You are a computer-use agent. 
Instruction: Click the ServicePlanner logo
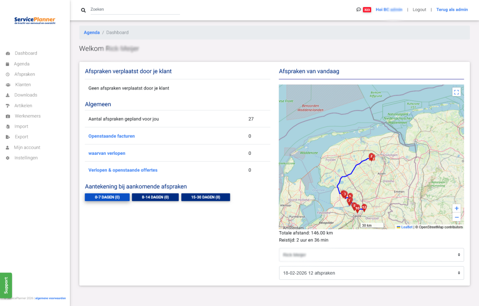[35, 20]
